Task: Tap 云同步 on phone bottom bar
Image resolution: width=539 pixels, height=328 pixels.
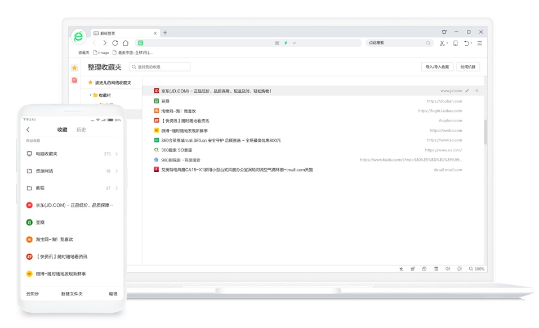Action: [33, 294]
